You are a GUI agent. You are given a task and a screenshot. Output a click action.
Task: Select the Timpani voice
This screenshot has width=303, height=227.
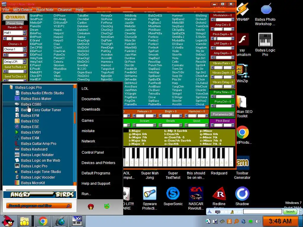(x=177, y=90)
